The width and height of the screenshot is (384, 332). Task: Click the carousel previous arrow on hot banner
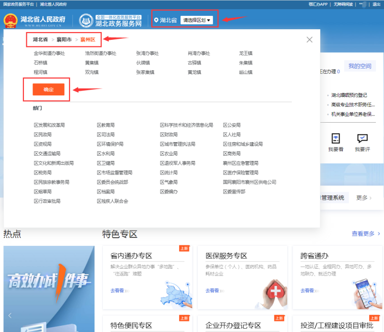pyautogui.click(x=9, y=315)
